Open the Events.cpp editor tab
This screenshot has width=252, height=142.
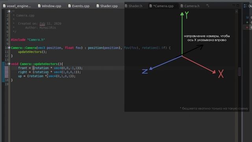pyautogui.click(x=79, y=6)
